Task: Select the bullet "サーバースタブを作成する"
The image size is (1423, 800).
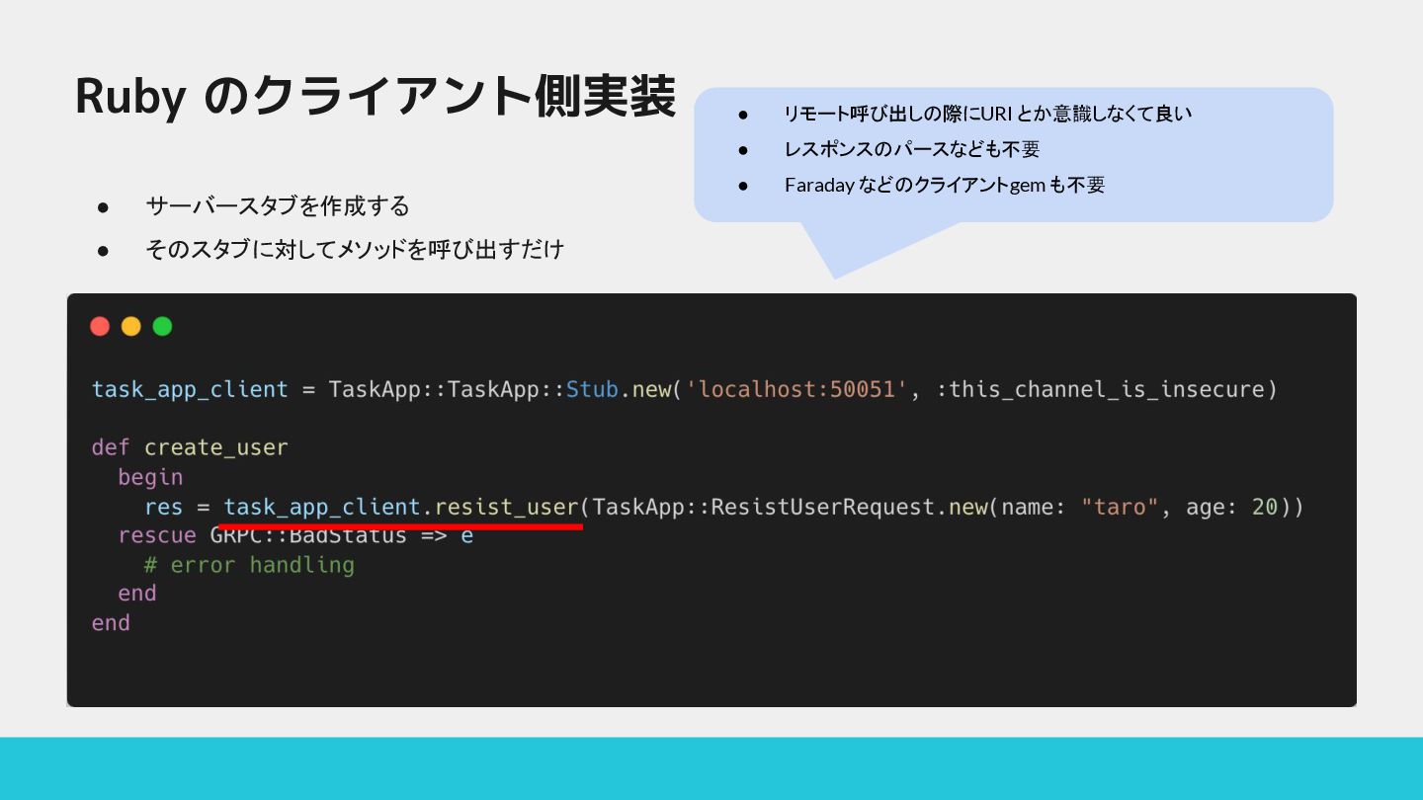Action: coord(278,206)
